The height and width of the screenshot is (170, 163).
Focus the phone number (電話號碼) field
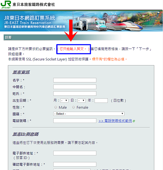click(x=75, y=121)
